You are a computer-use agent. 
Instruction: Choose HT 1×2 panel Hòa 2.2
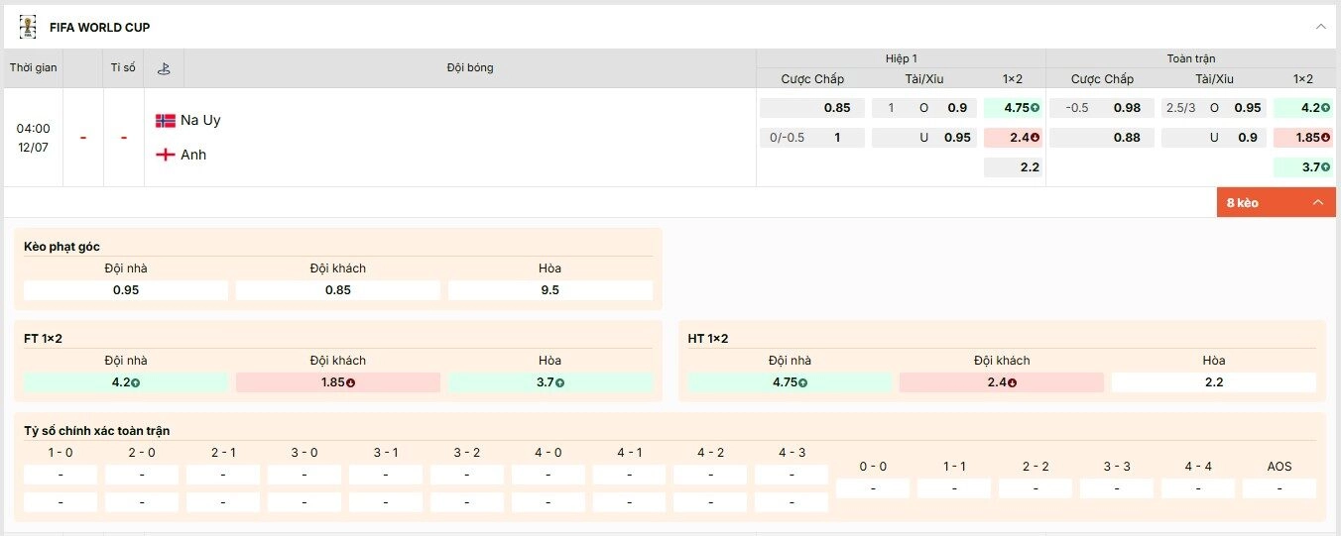(x=1214, y=382)
